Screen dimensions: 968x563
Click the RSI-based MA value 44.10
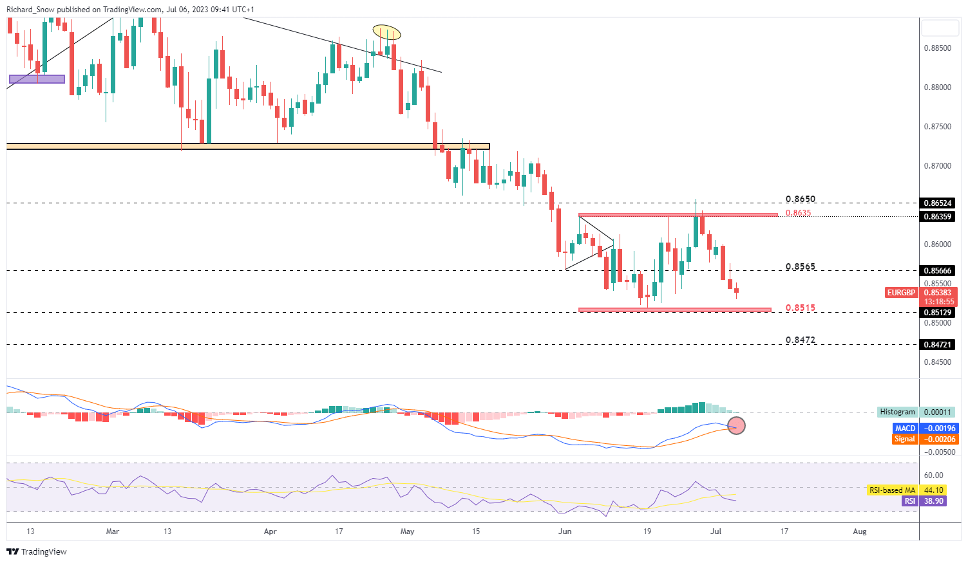933,490
